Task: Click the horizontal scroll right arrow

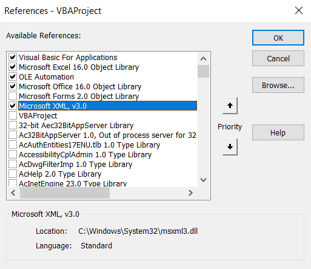Action: coord(190,192)
